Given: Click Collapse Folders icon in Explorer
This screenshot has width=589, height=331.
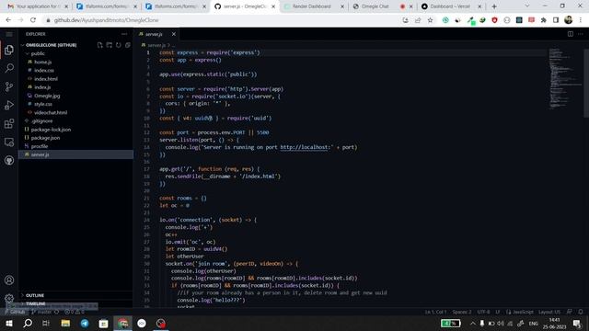Looking at the screenshot, I should [128, 45].
